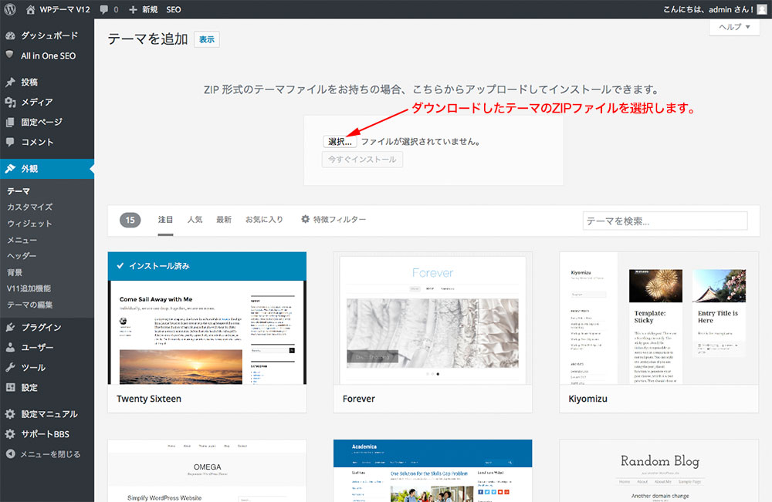Select the Forever theme thumbnail
Screen dimensions: 772x502
(x=432, y=319)
